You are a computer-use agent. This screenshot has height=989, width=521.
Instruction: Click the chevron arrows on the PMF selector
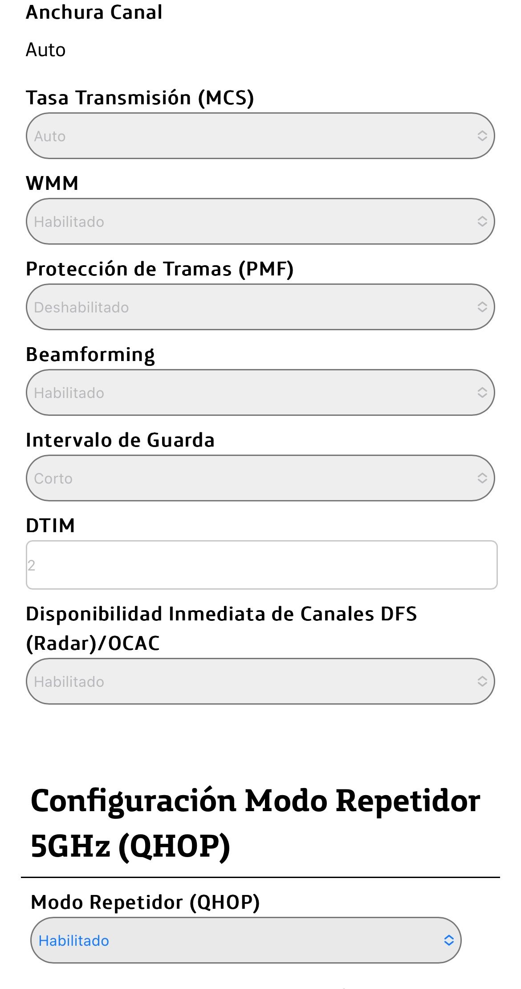[x=482, y=307]
